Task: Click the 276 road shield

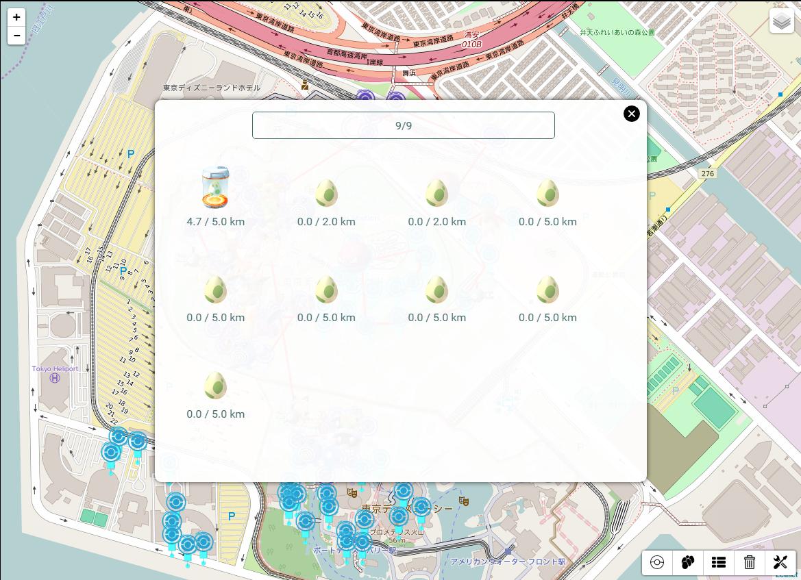Action: pyautogui.click(x=708, y=174)
